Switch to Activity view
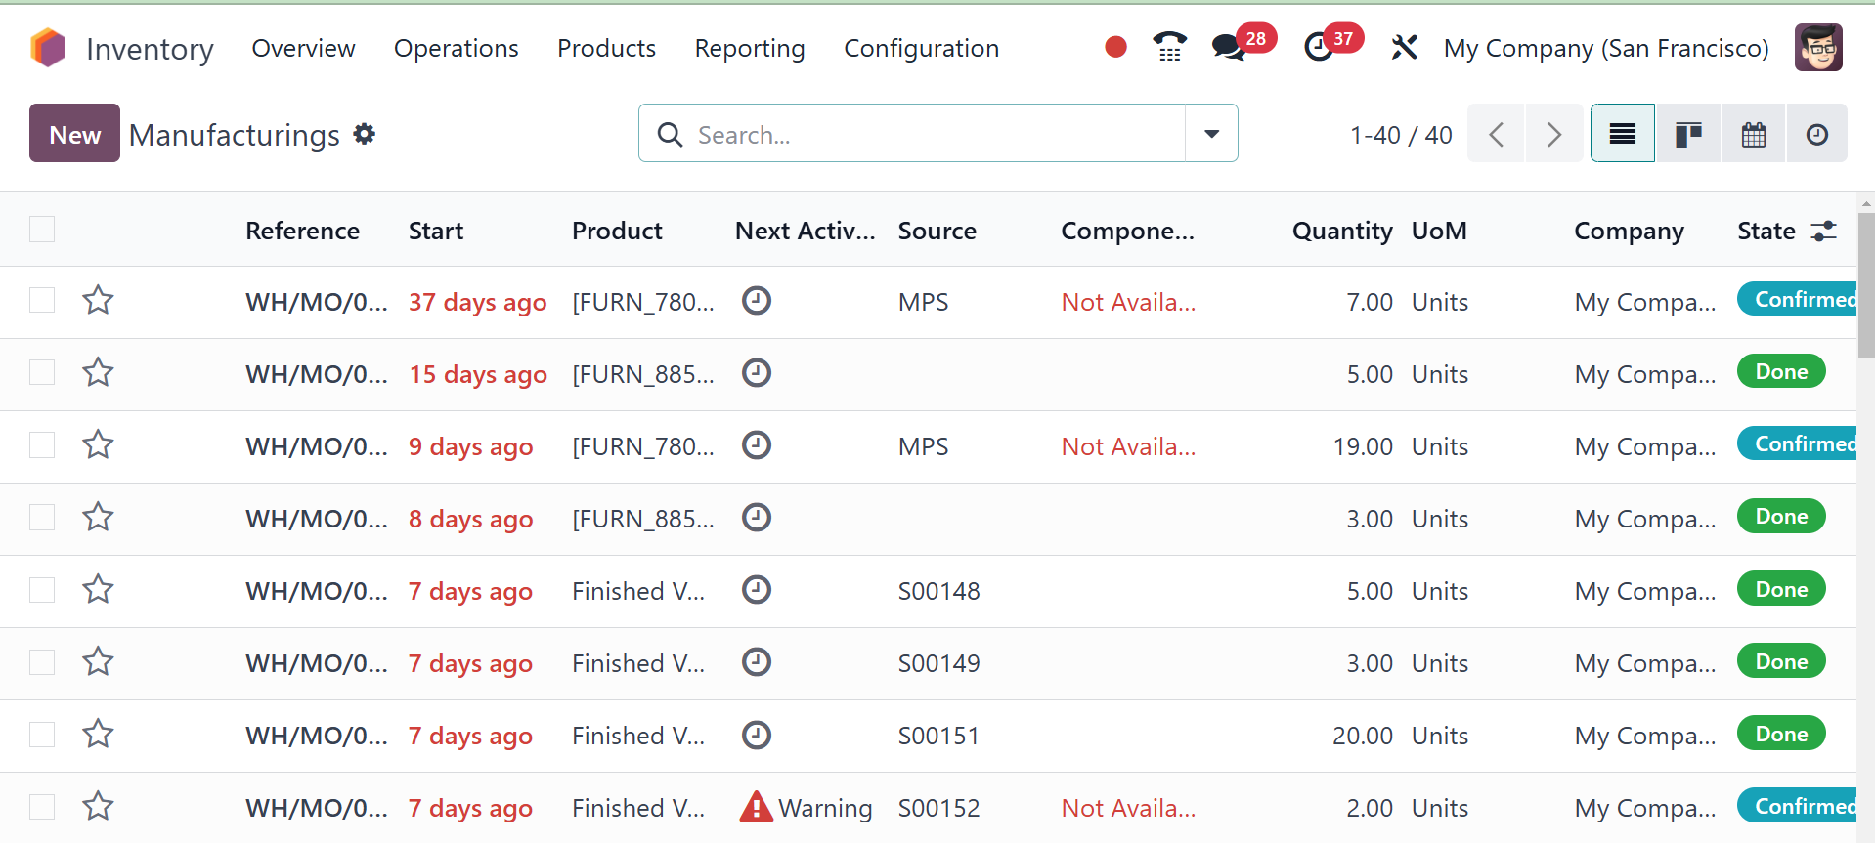This screenshot has width=1875, height=843. coord(1816,134)
